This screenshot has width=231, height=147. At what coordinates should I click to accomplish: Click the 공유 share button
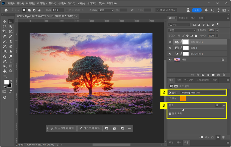pyautogui.click(x=197, y=10)
